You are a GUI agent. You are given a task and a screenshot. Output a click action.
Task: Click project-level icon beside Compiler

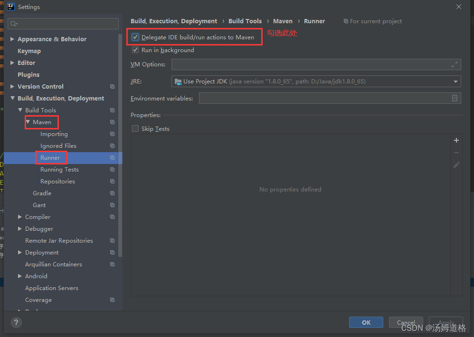(x=113, y=217)
